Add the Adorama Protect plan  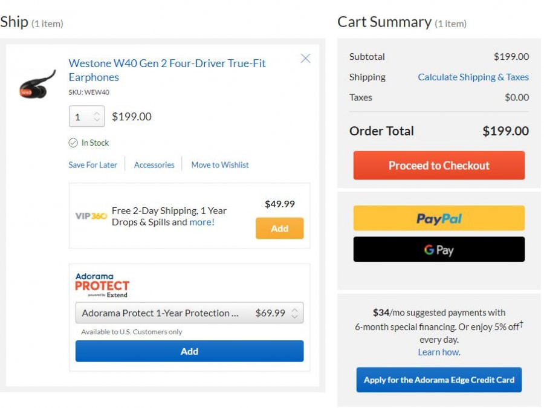[x=189, y=351]
